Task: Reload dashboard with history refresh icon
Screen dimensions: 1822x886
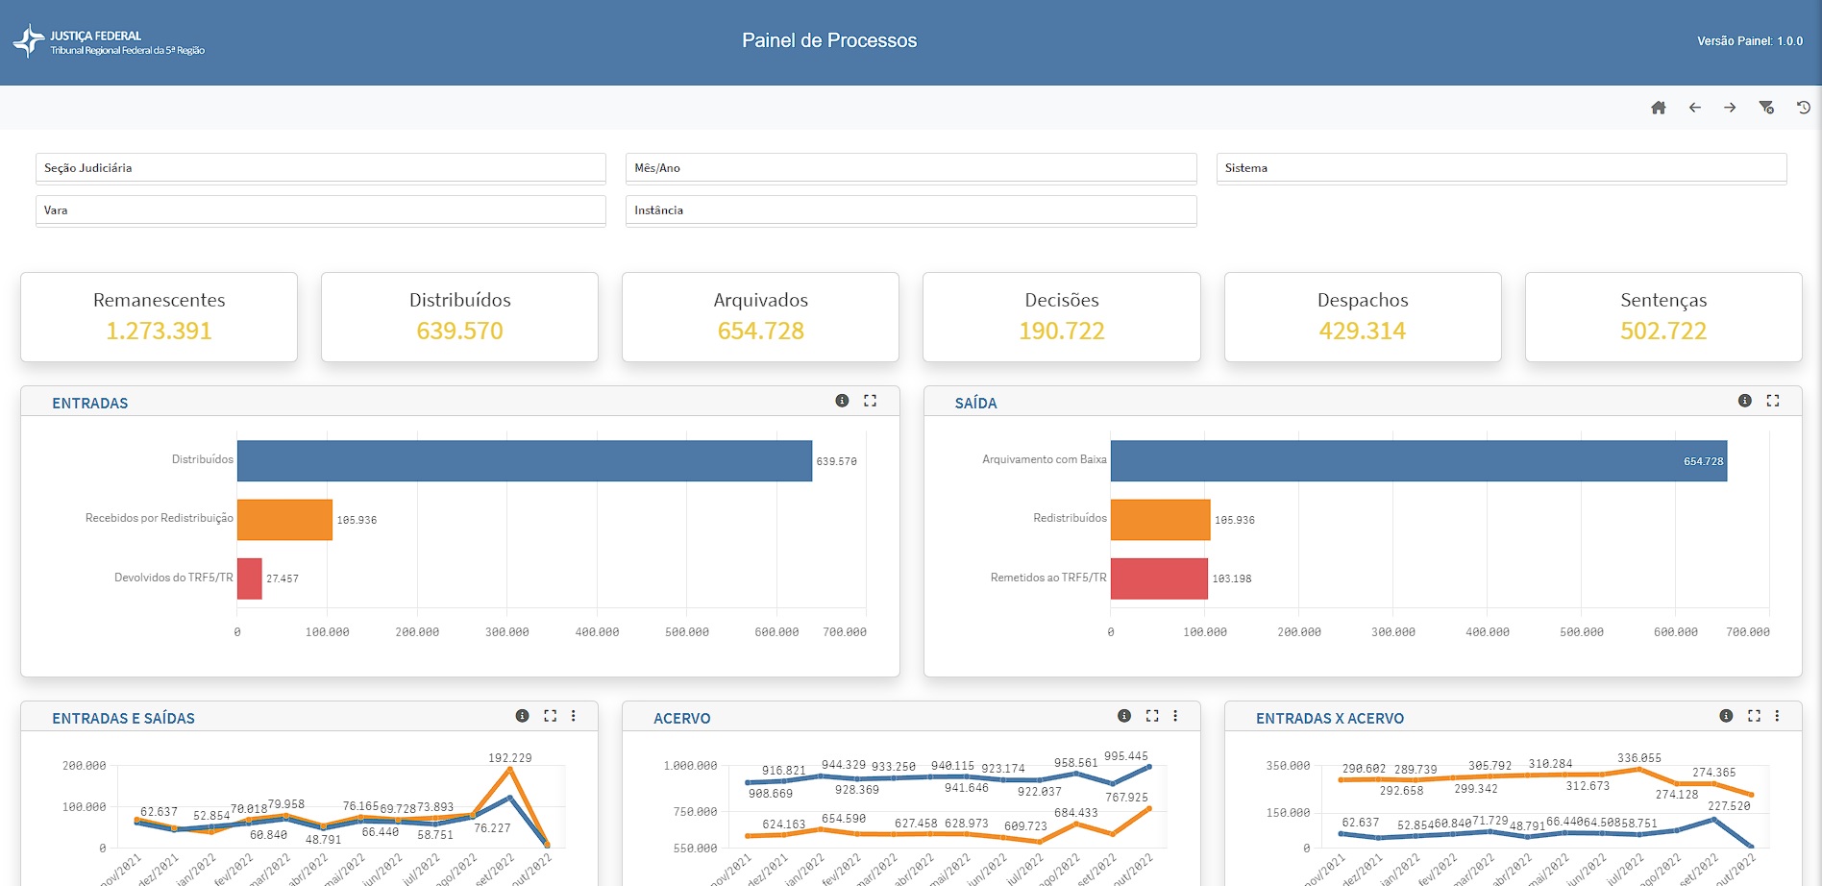Action: (1804, 108)
